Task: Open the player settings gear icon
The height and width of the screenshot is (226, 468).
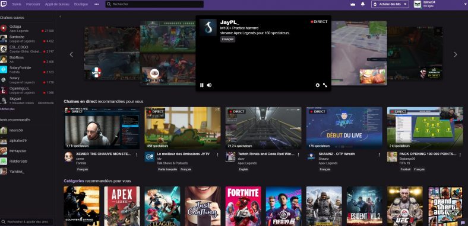Action: 318,85
